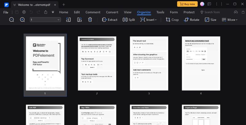
Task: Select the Sign PDFs page thumbnail
Action: [x=97, y=115]
